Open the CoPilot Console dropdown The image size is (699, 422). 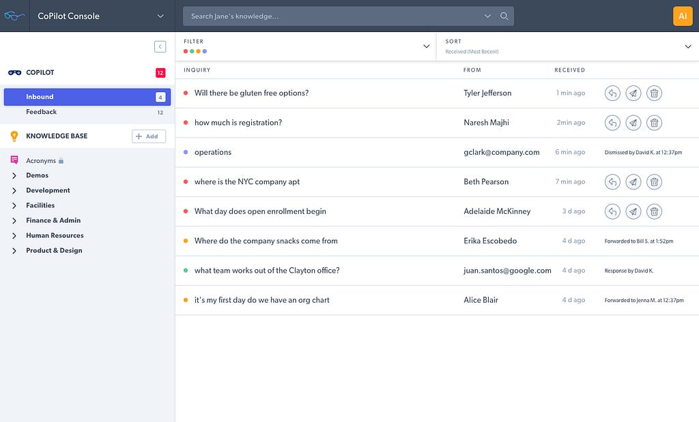click(x=160, y=16)
